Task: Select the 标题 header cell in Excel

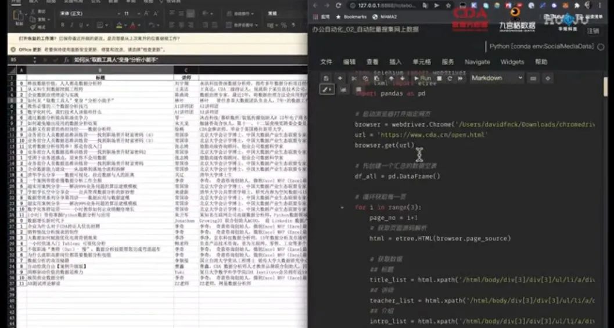Action: tap(100, 77)
